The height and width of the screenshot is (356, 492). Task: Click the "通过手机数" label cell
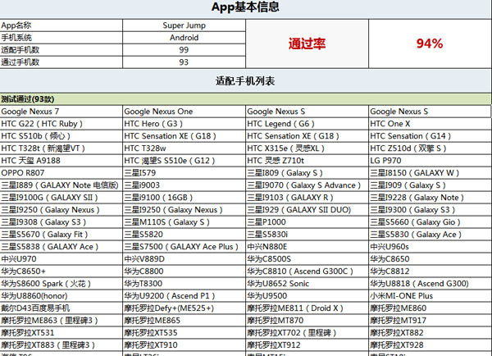click(x=61, y=62)
